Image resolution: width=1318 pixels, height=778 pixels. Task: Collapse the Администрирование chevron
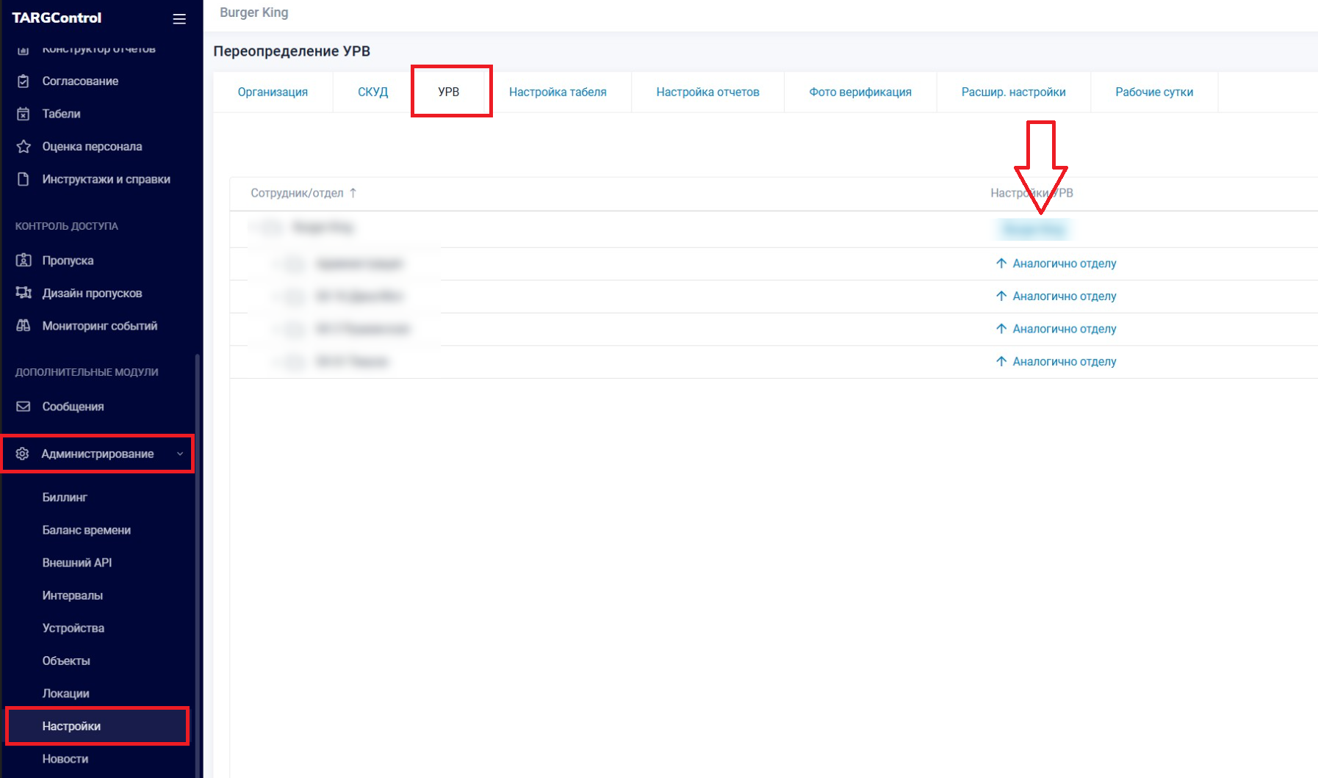(x=180, y=454)
